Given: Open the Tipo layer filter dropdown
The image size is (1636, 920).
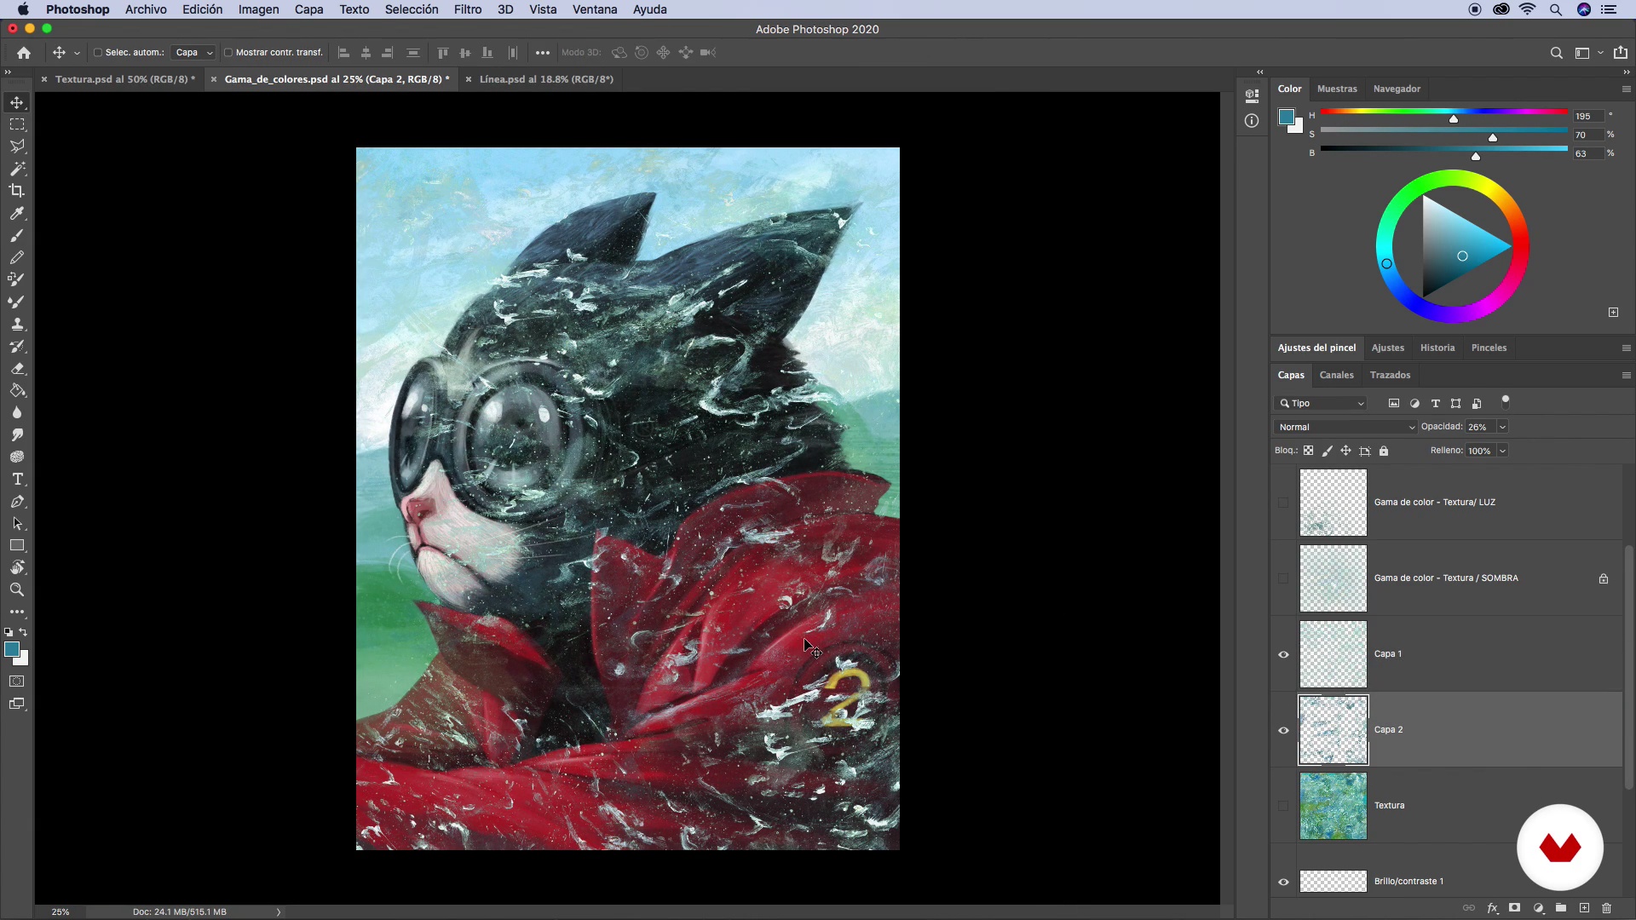Looking at the screenshot, I should 1322,403.
